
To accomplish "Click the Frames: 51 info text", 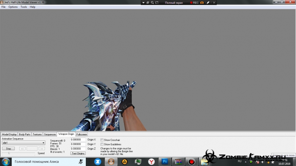I will point(56,143).
